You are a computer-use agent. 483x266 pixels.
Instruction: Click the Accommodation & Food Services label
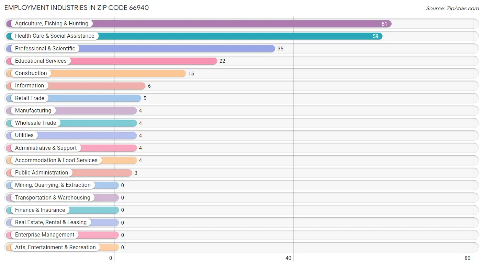pos(56,160)
